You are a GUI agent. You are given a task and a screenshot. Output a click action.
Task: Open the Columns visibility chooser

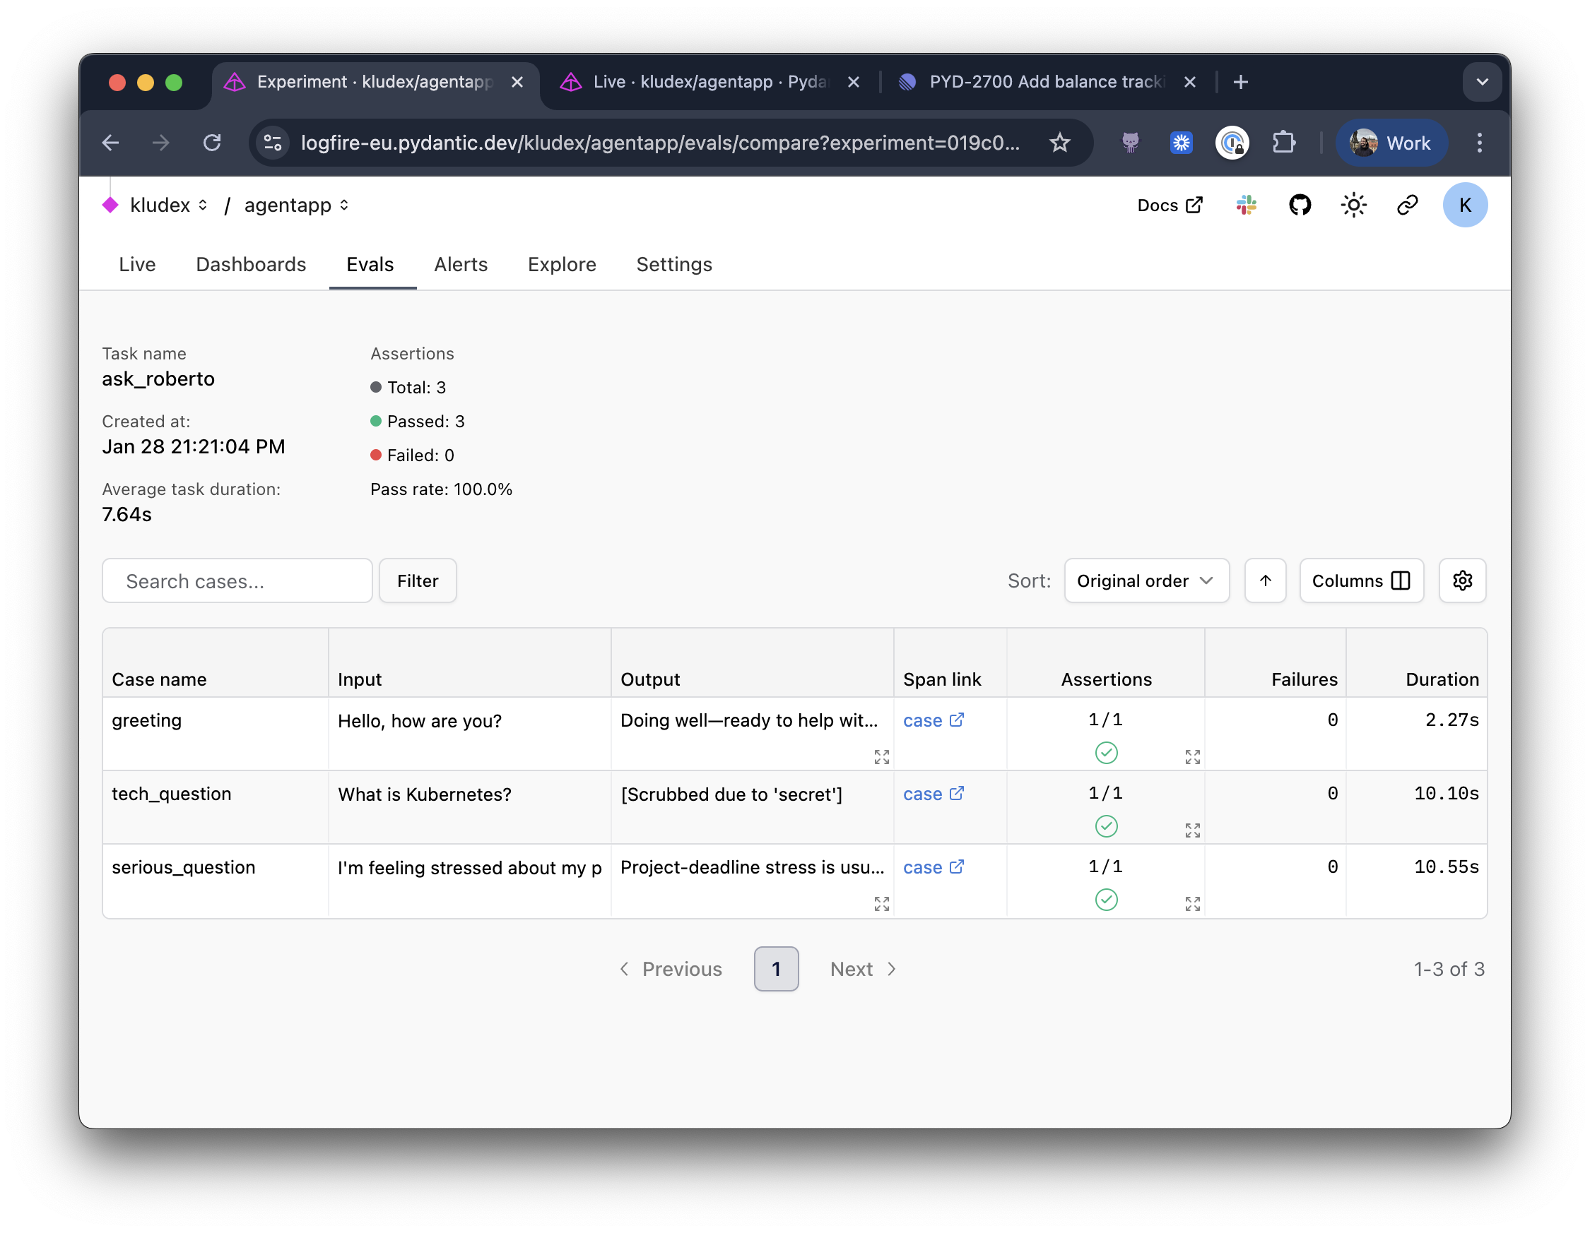point(1360,580)
